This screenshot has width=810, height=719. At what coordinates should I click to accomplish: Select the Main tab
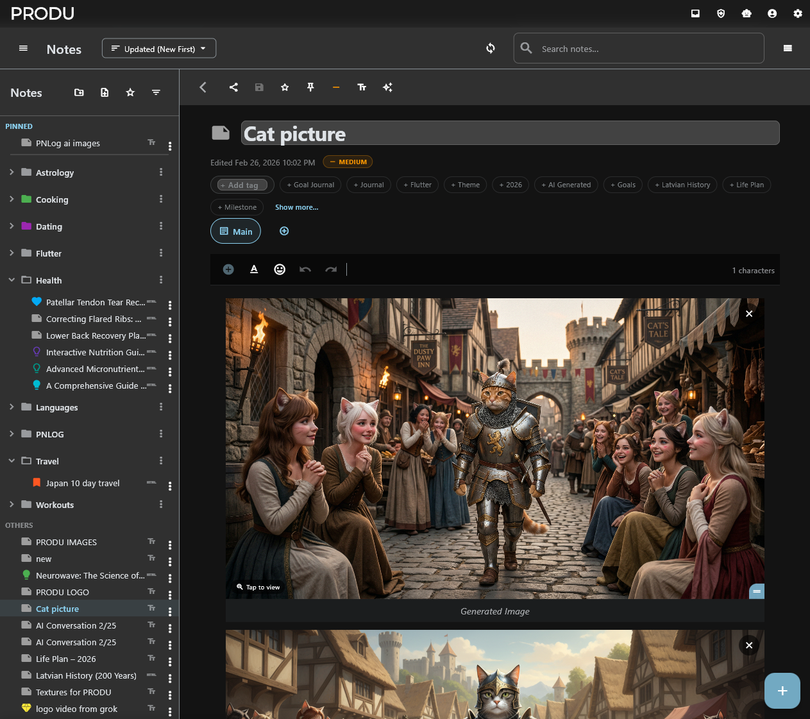coord(235,232)
